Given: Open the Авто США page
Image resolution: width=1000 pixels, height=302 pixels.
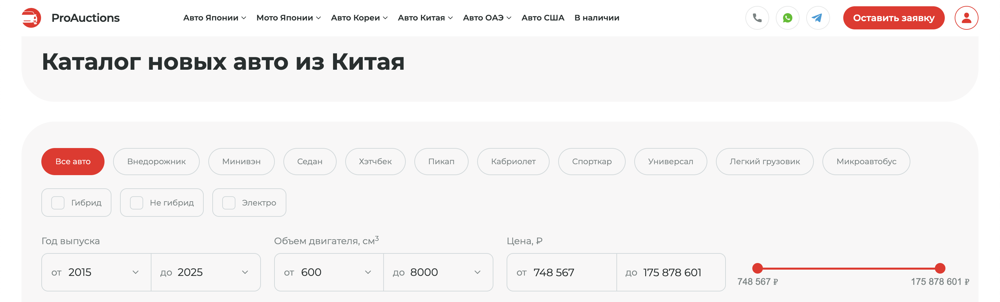Looking at the screenshot, I should click(543, 18).
